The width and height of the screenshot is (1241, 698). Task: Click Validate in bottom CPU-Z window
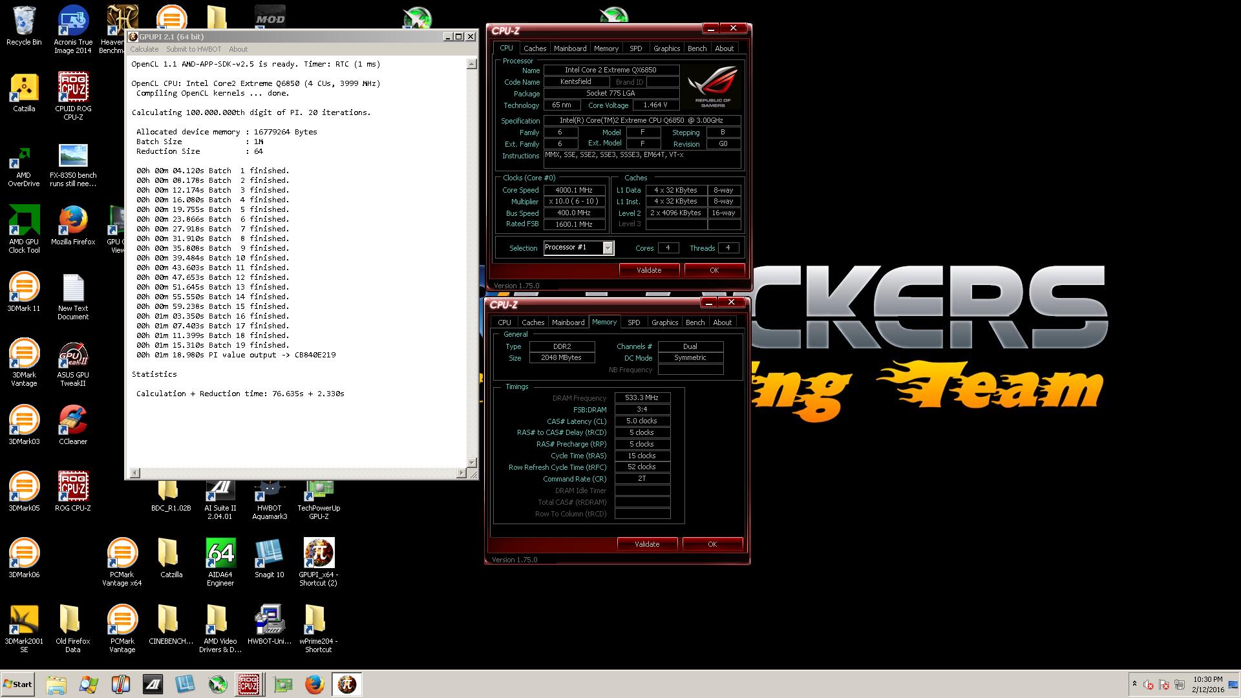pyautogui.click(x=647, y=544)
